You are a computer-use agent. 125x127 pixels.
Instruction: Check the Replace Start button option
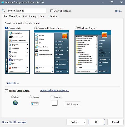click(6, 91)
